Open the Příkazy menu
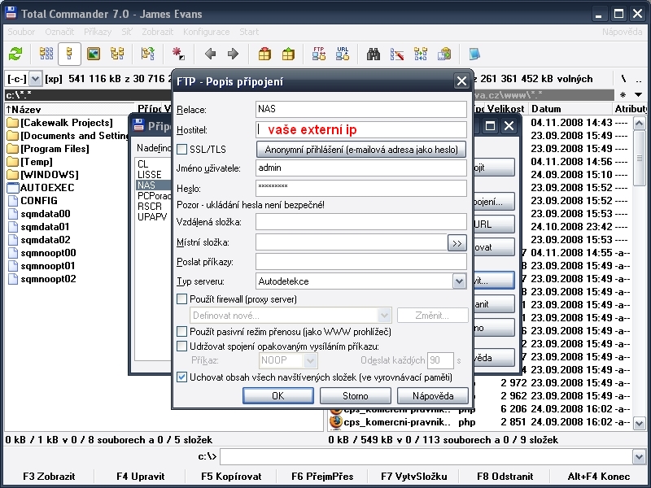Screen dimensions: 651x488 (x=98, y=32)
